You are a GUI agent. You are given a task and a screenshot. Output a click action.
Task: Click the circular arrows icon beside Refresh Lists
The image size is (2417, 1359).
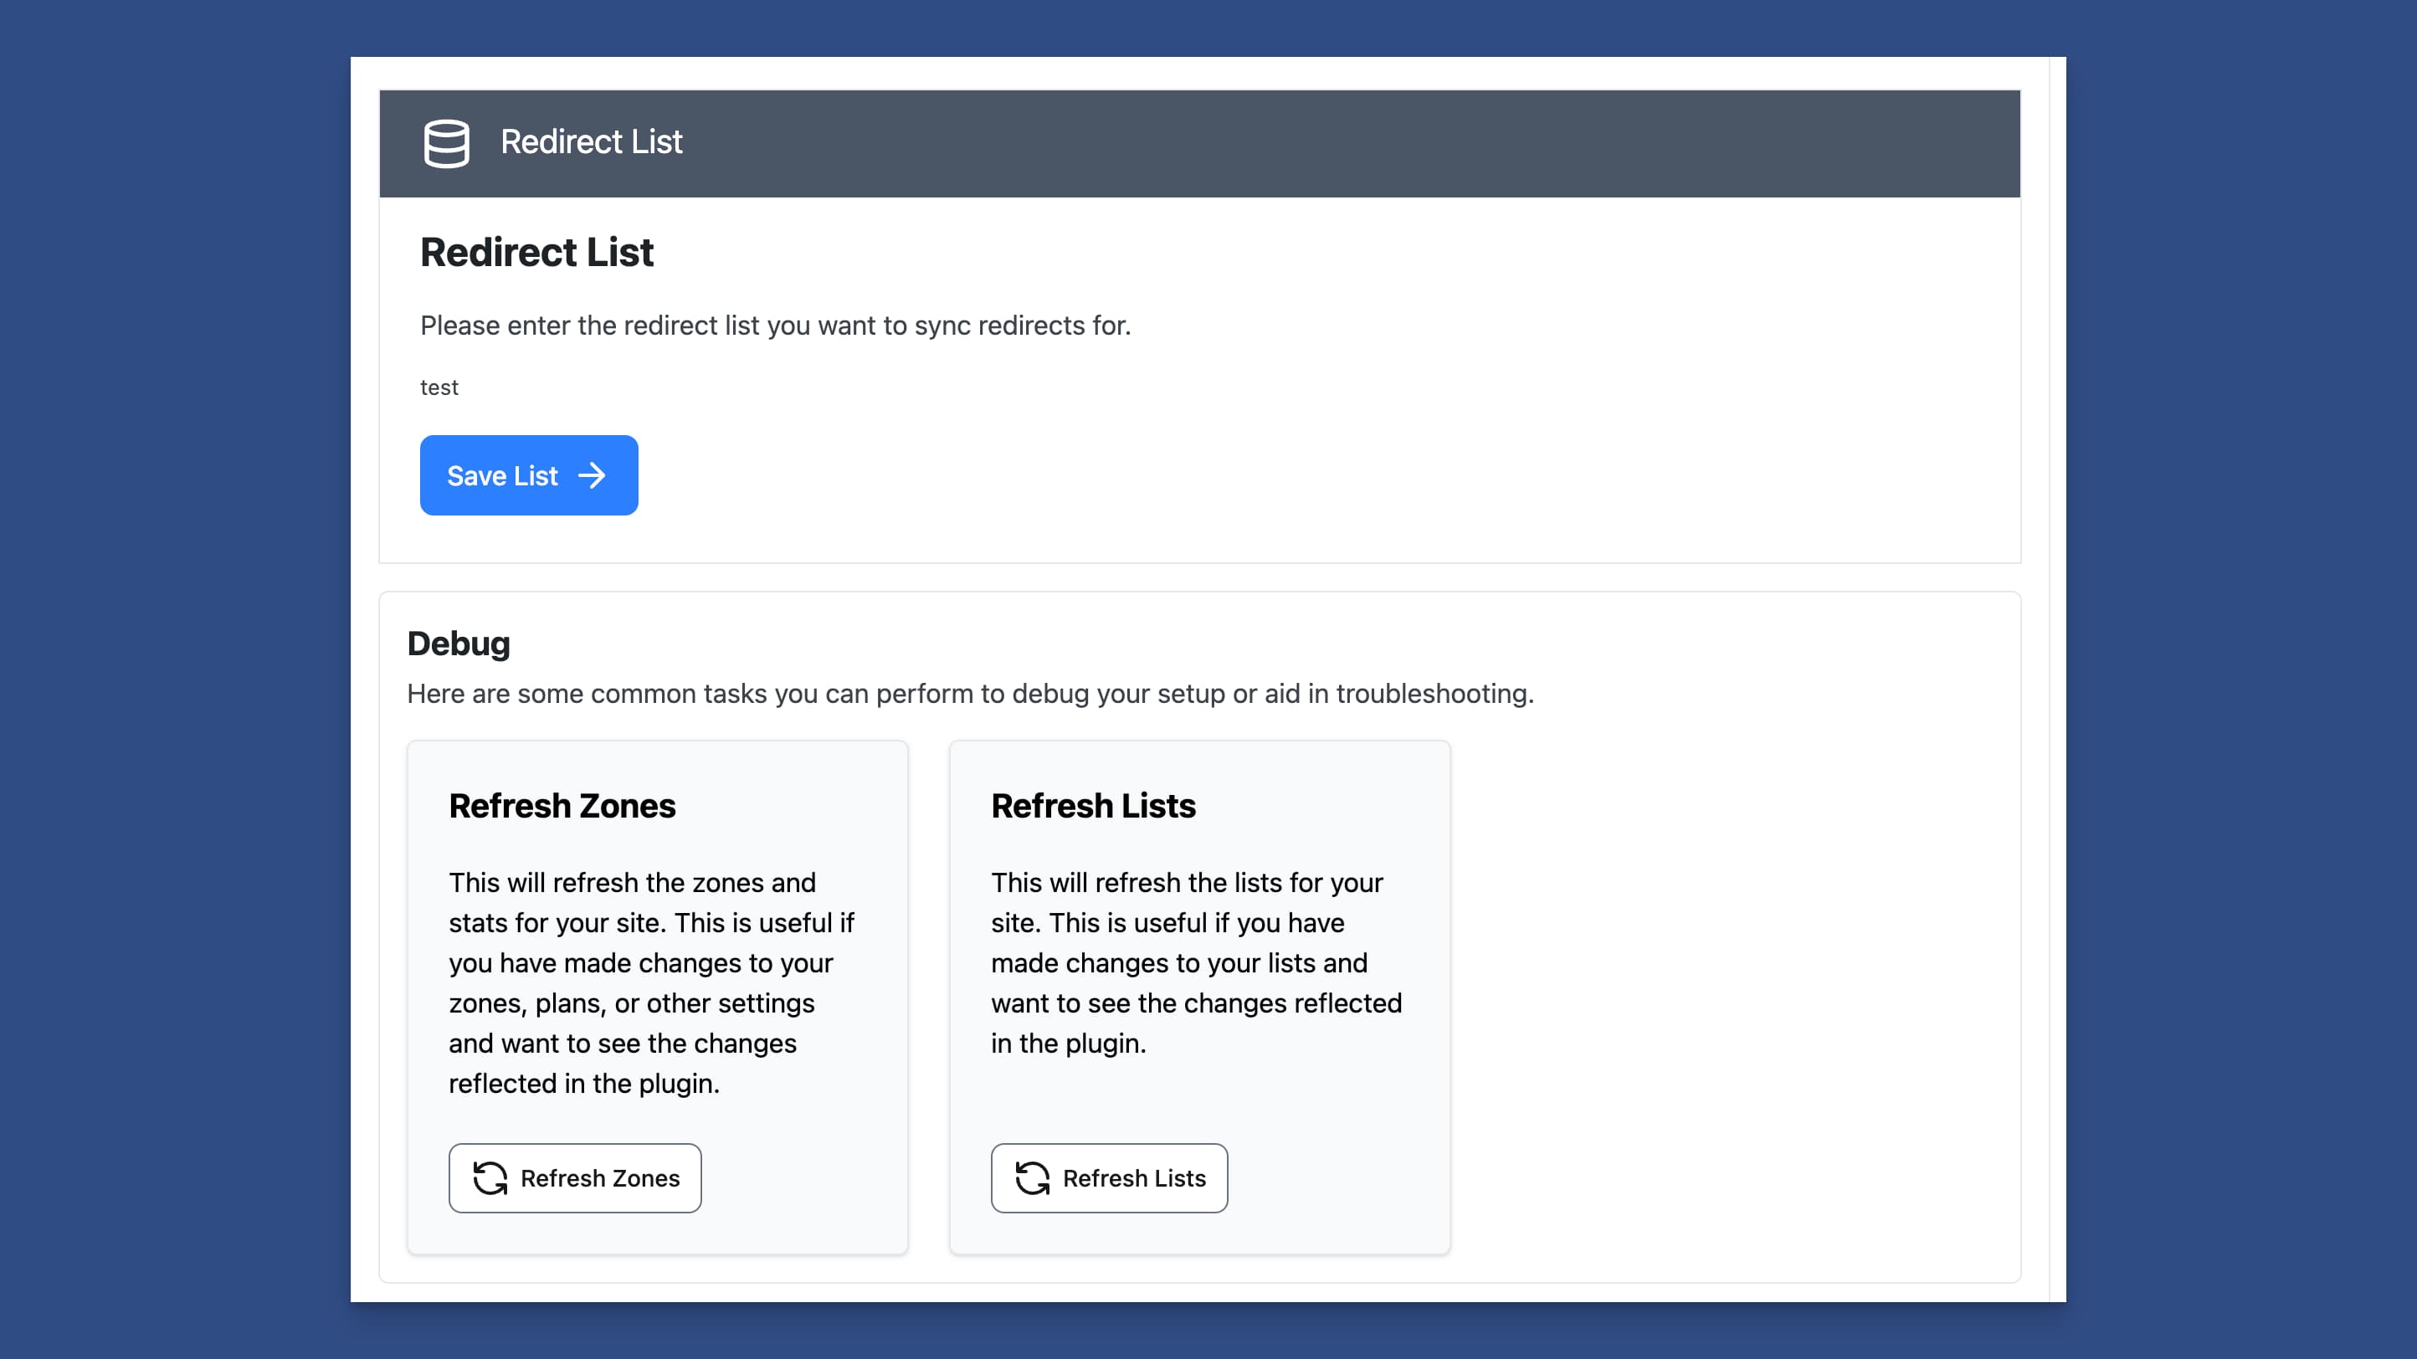pos(1032,1178)
